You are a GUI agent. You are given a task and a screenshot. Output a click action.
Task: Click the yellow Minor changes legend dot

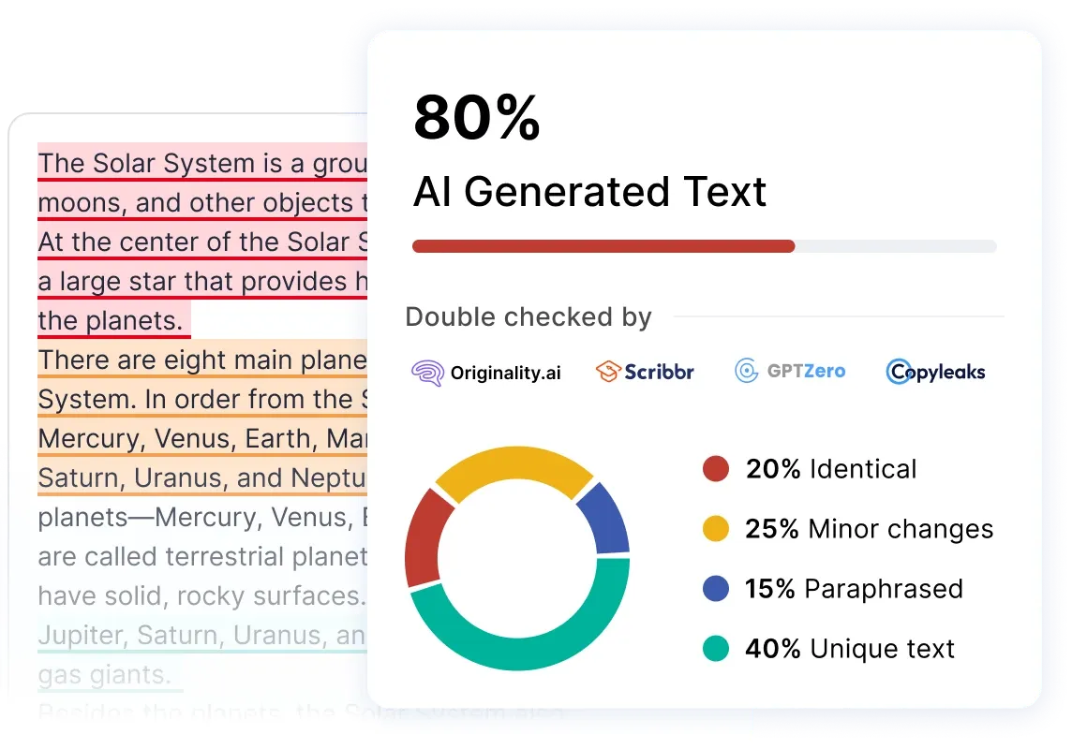click(716, 529)
